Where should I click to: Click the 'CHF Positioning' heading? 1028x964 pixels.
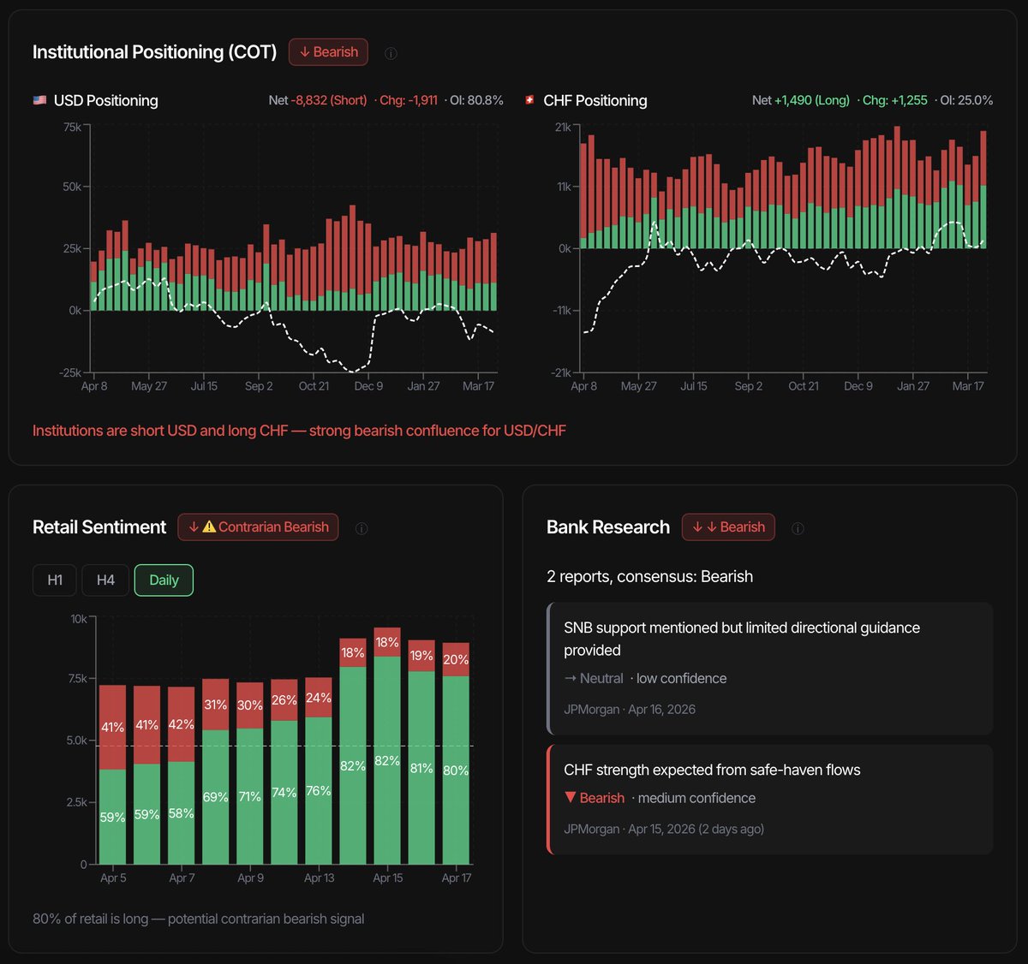tap(595, 100)
